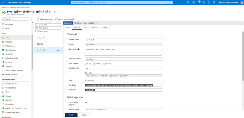244x118 pixels.
Task: Enable the Group by tag checkbox
Action: pyautogui.click(x=36, y=31)
